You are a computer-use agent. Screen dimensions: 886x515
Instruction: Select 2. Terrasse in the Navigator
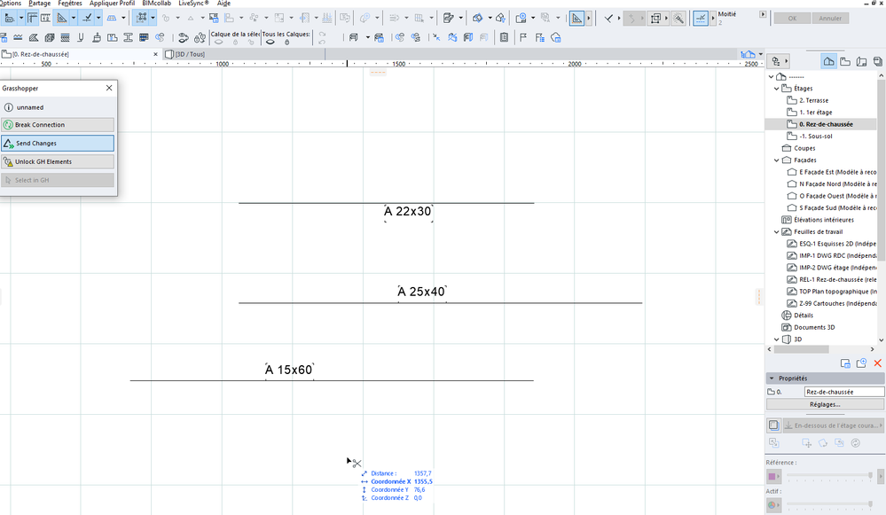813,100
